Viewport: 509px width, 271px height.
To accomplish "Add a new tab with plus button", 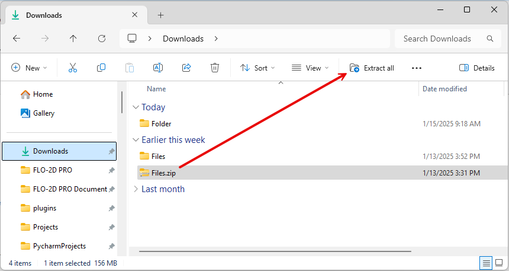I will point(160,15).
